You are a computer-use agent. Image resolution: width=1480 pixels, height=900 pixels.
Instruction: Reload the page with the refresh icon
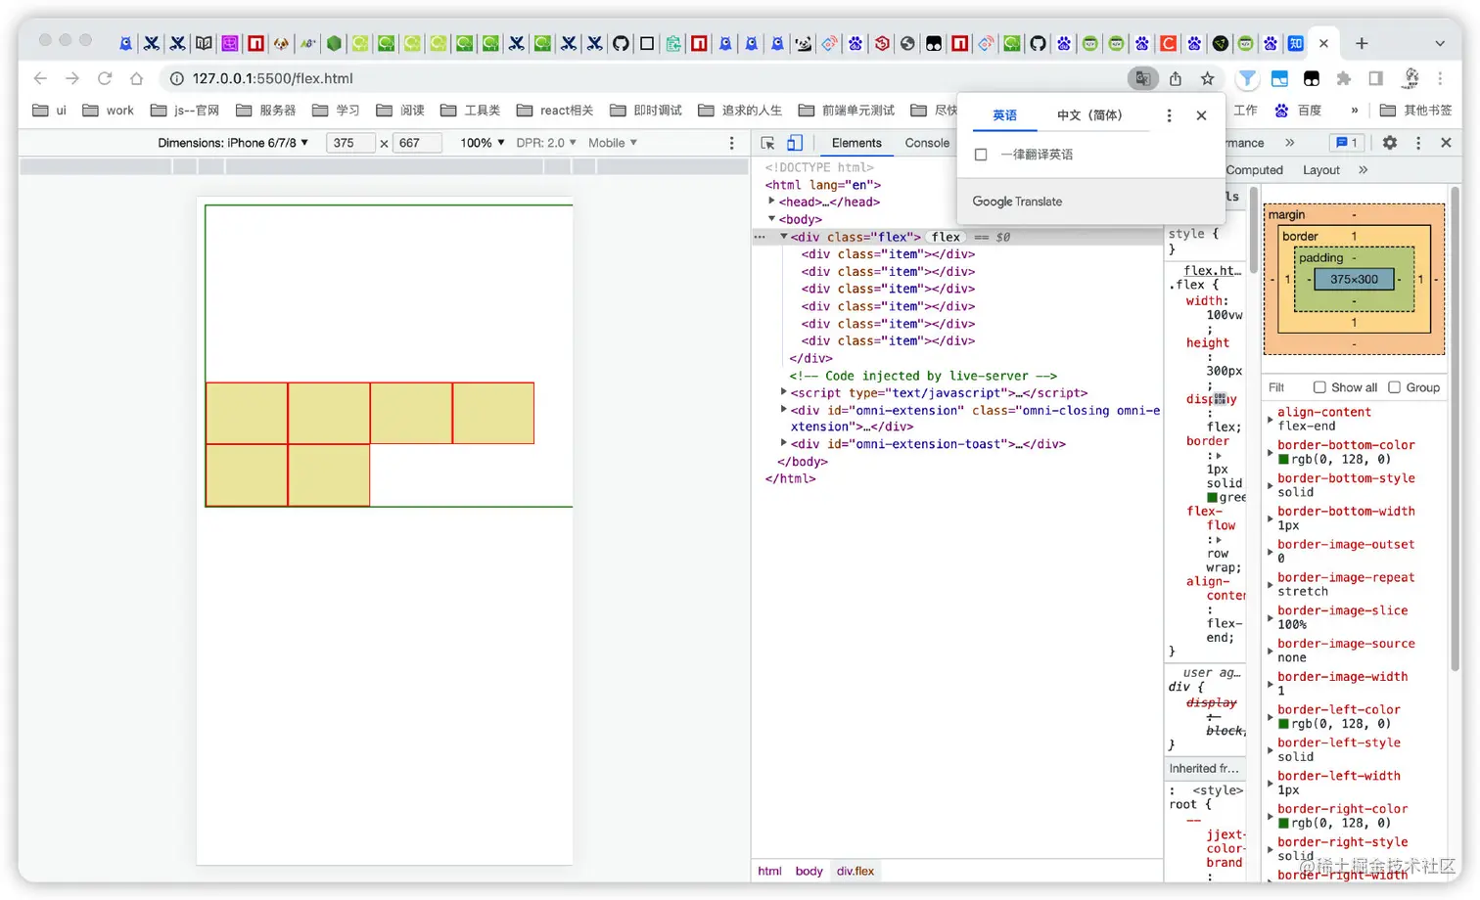[x=105, y=78]
